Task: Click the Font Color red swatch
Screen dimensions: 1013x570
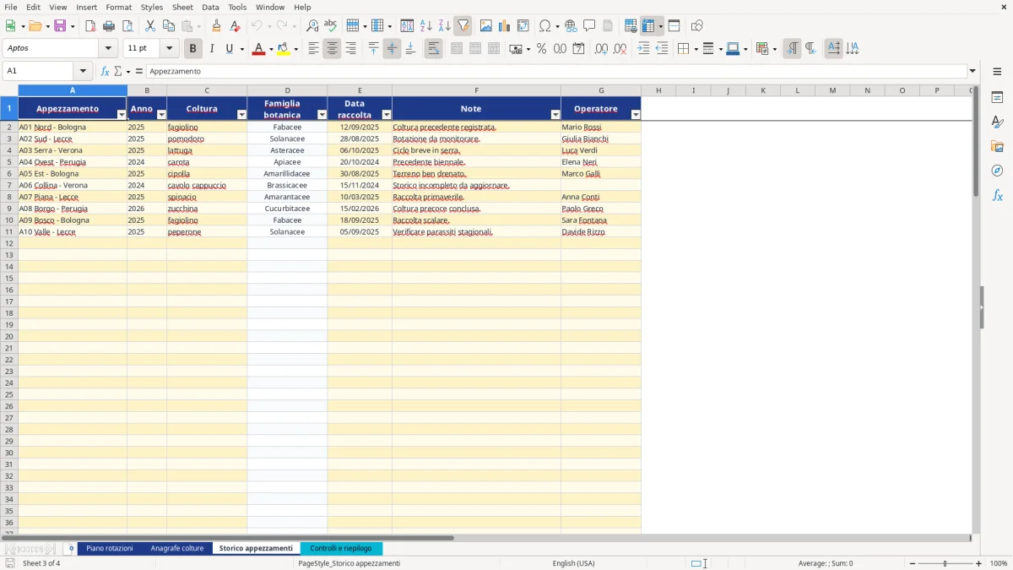Action: point(257,49)
